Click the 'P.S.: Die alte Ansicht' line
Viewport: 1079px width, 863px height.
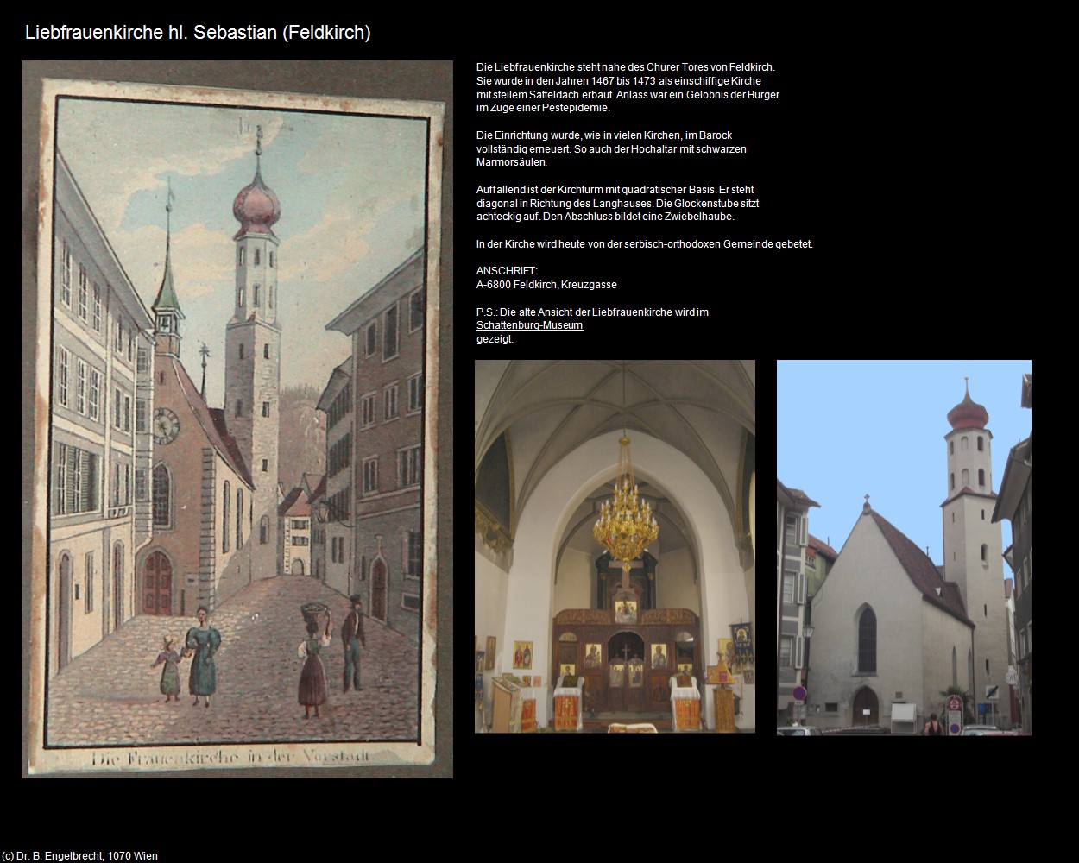pyautogui.click(x=592, y=312)
